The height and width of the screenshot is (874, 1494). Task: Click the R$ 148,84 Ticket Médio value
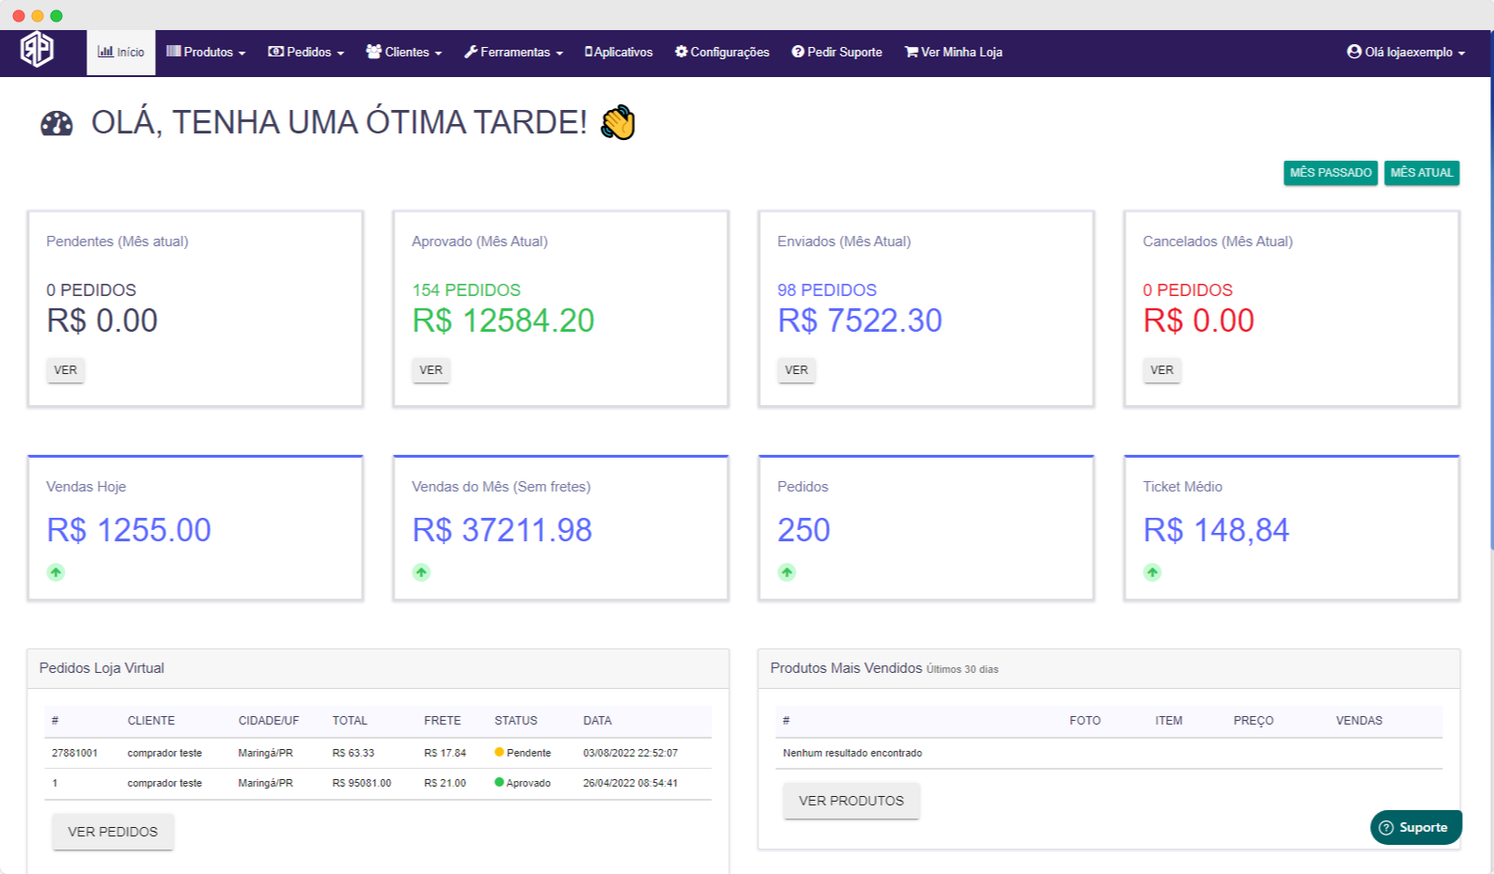pyautogui.click(x=1216, y=530)
